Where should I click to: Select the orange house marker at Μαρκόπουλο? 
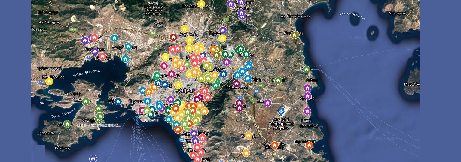[274, 145]
